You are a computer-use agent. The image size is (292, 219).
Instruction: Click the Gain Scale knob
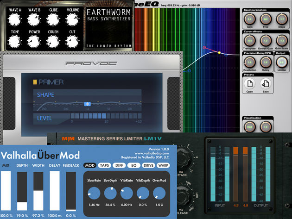click(x=282, y=41)
